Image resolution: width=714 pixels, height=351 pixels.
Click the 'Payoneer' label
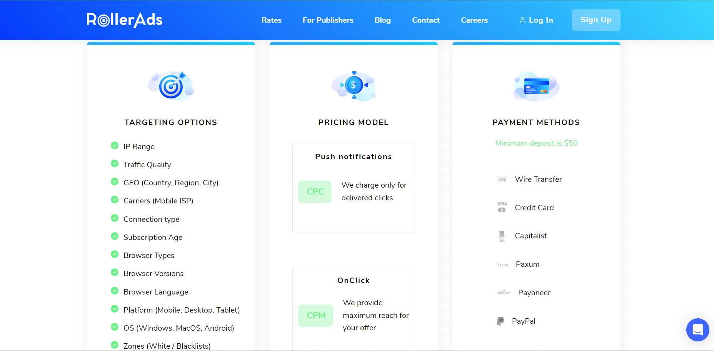coord(534,293)
